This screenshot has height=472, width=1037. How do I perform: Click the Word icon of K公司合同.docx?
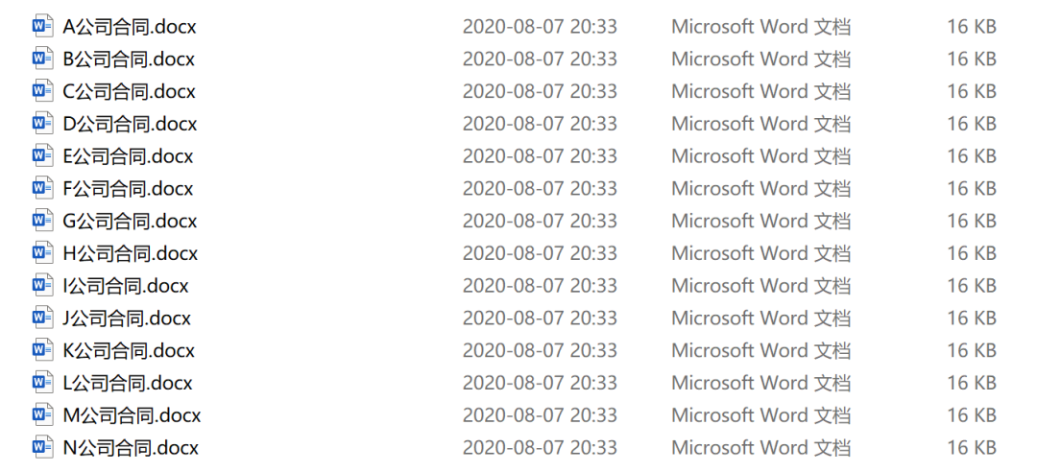coord(43,350)
